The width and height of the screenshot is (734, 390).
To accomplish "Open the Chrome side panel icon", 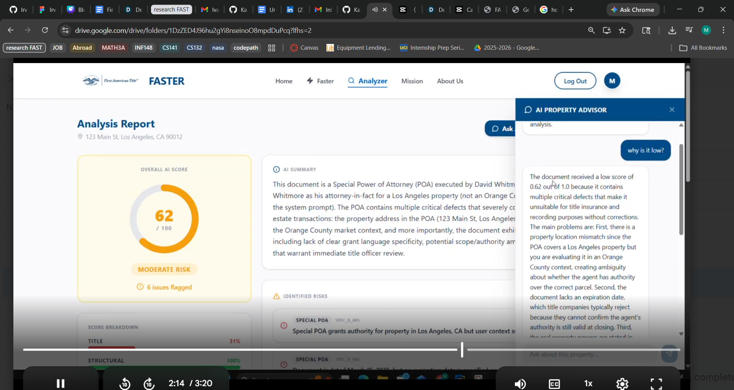I will 646,30.
